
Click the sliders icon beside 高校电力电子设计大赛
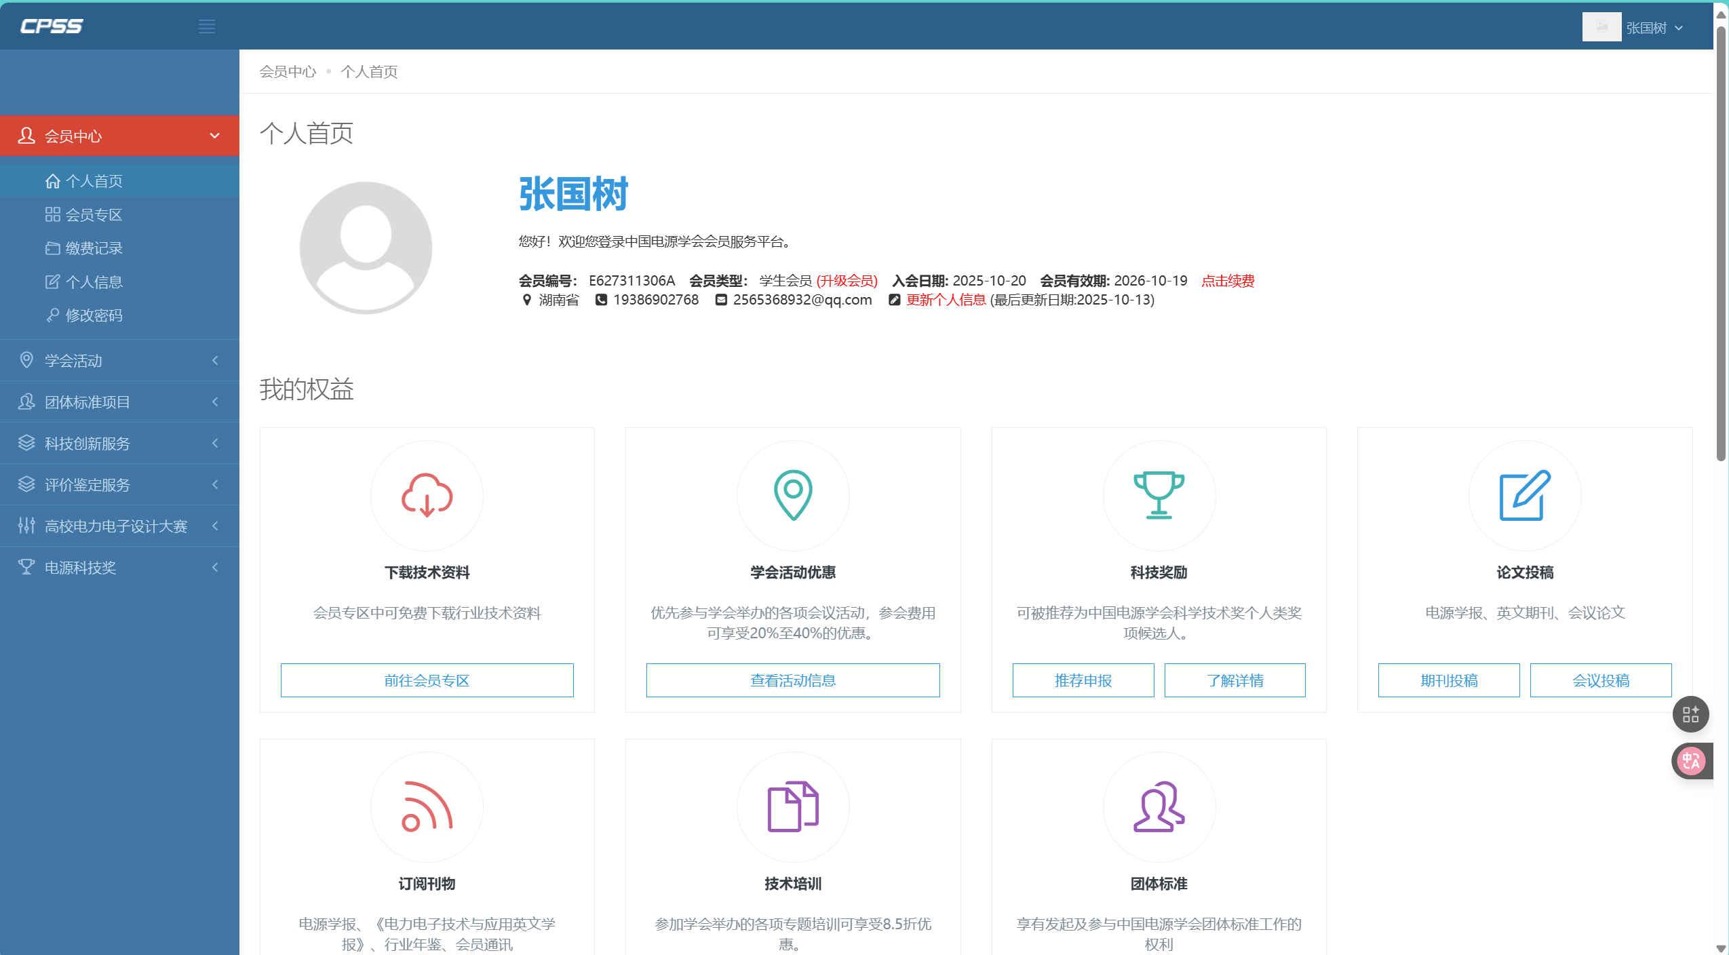[x=26, y=526]
